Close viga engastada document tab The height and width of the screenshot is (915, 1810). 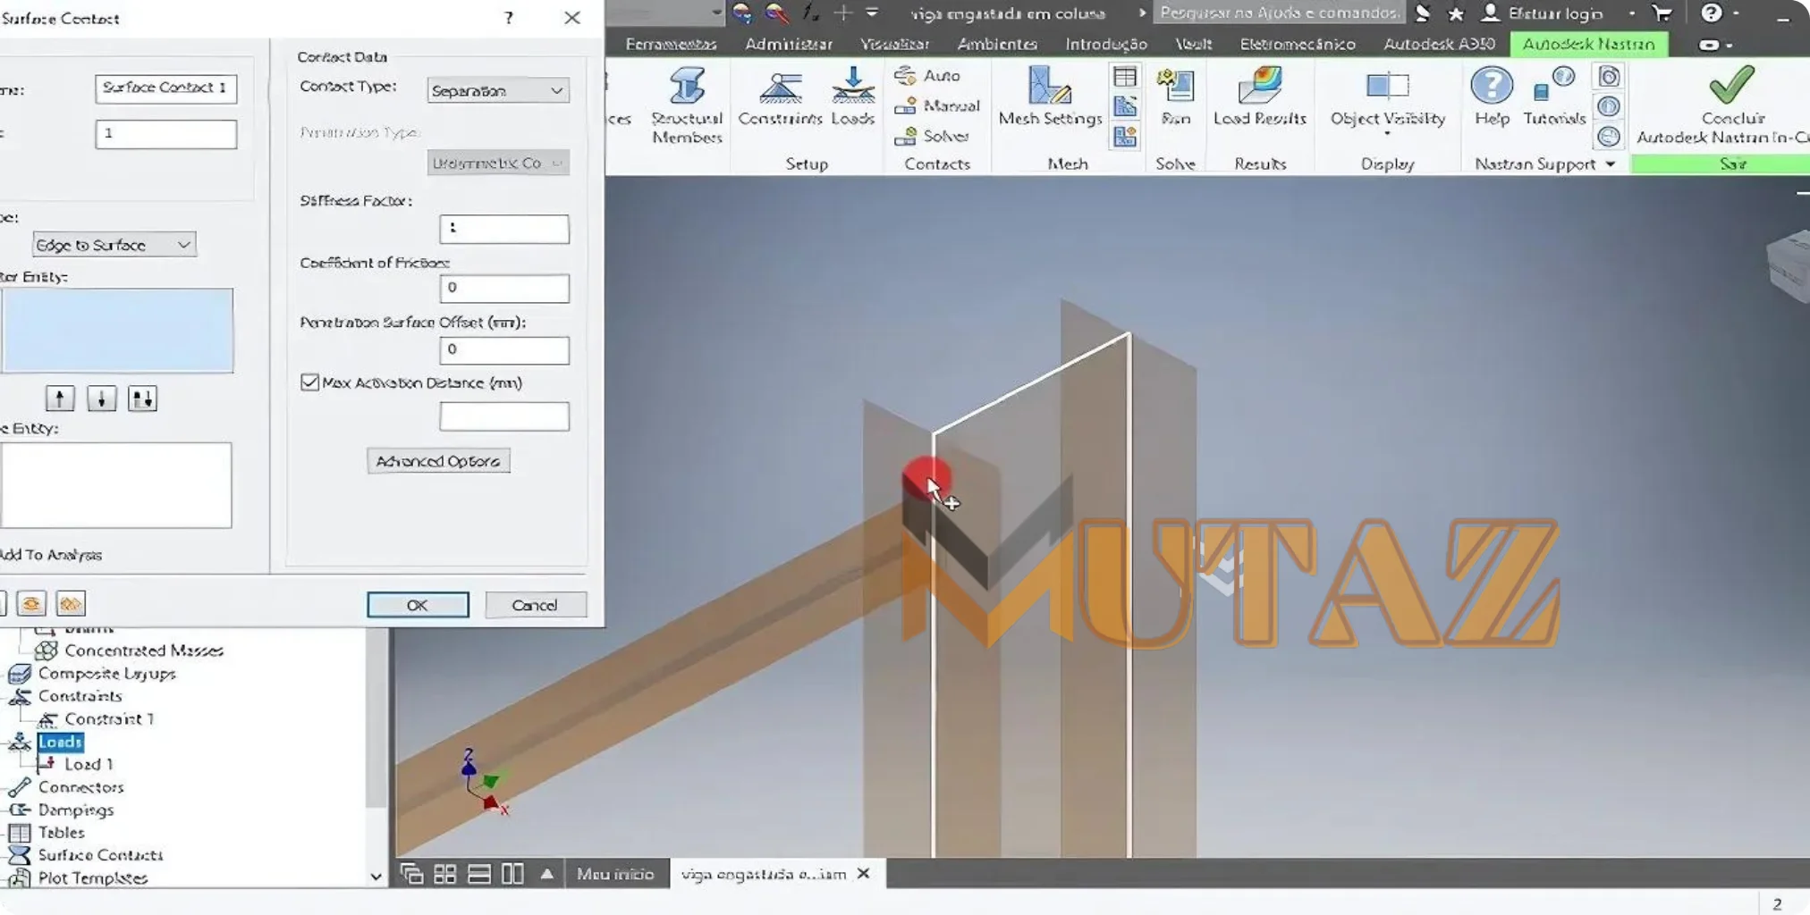point(863,874)
